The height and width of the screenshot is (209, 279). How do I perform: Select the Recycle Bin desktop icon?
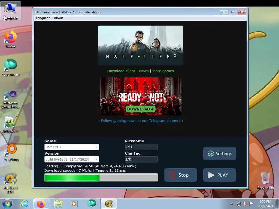click(x=265, y=181)
